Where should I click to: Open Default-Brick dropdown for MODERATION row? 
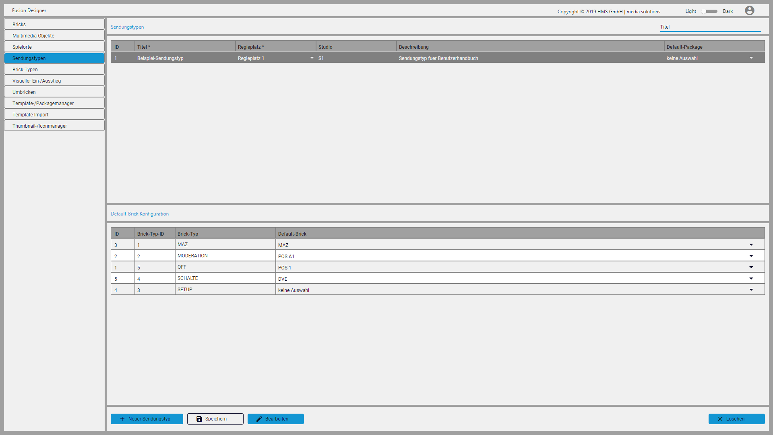pyautogui.click(x=751, y=256)
